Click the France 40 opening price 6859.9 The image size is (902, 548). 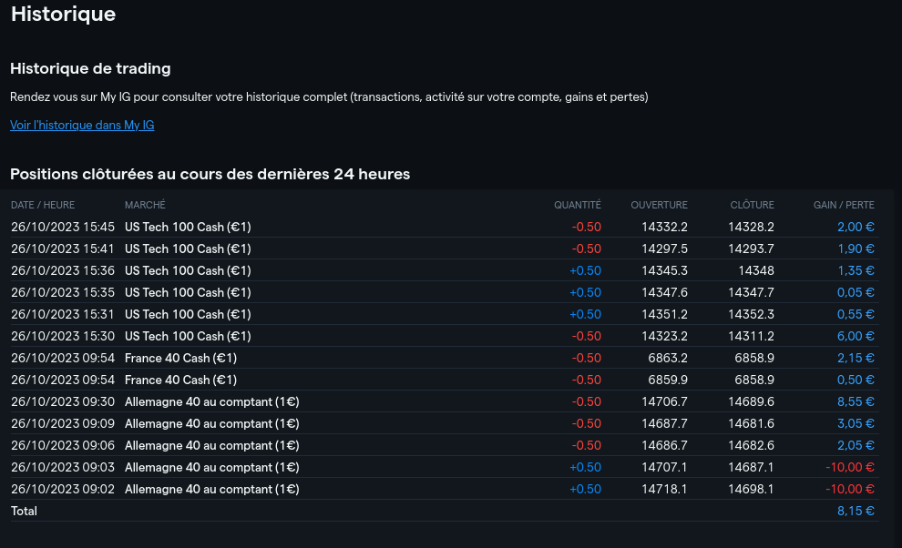(668, 380)
